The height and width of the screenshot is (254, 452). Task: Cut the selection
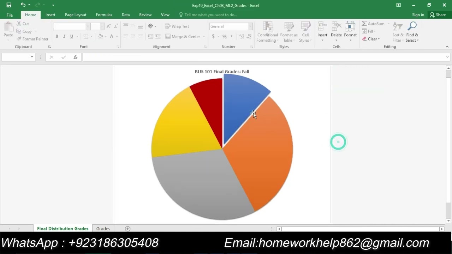coord(23,24)
